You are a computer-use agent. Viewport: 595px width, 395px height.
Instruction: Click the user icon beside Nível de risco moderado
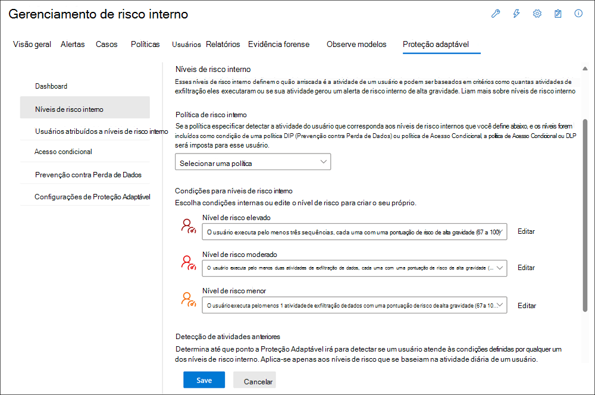tap(187, 264)
